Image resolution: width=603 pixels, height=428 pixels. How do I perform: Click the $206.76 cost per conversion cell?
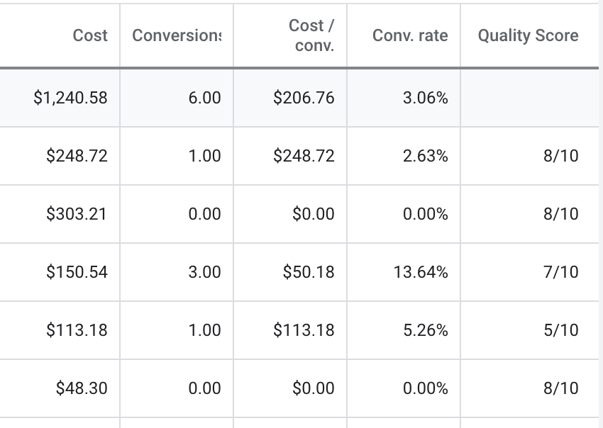coord(304,98)
